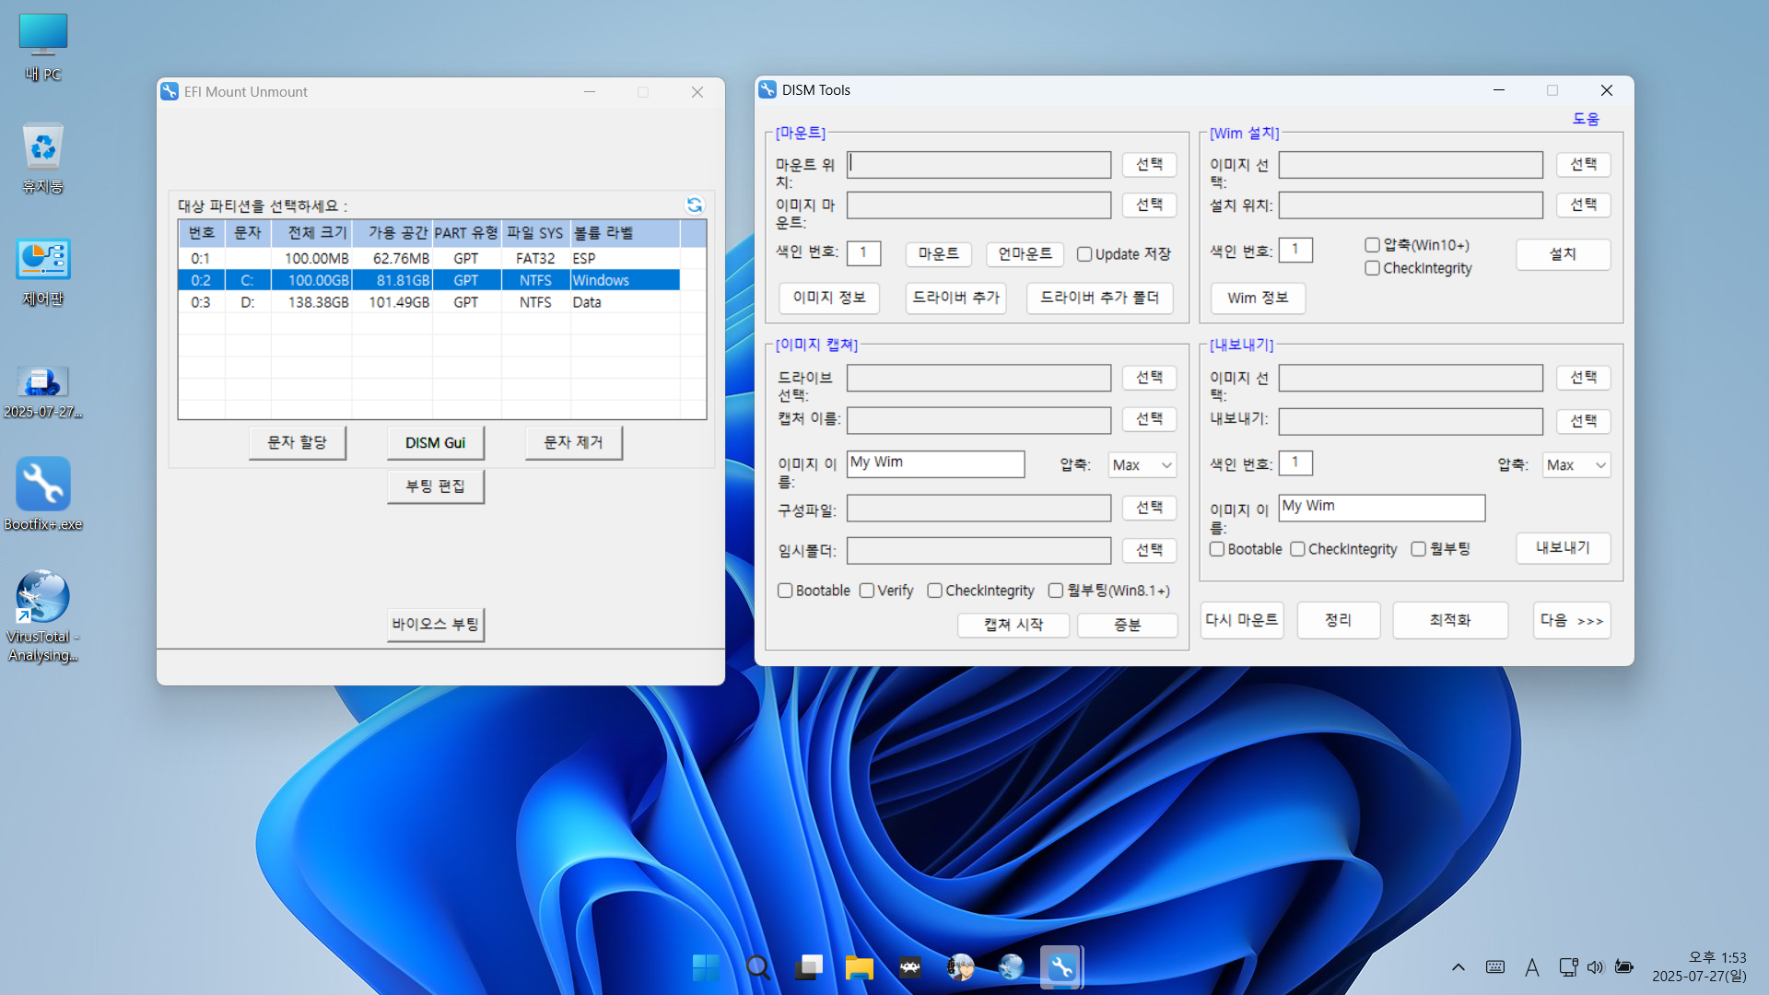The image size is (1769, 995).
Task: Enable the Update 저장 checkbox
Action: pyautogui.click(x=1084, y=254)
